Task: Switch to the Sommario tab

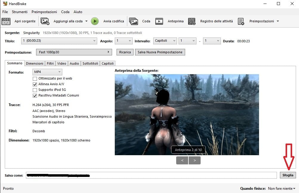Action: (15, 63)
